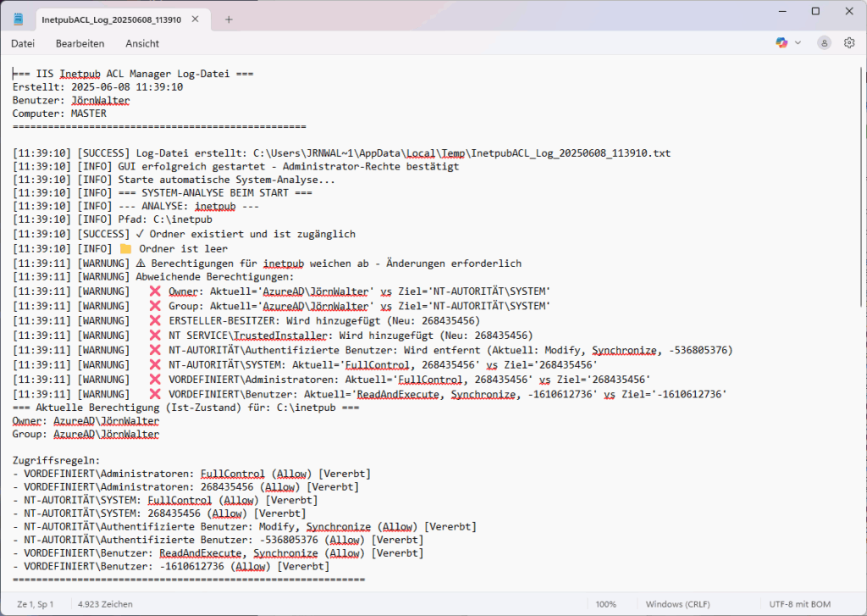
Task: Minimize the Notepad window
Action: (x=777, y=11)
